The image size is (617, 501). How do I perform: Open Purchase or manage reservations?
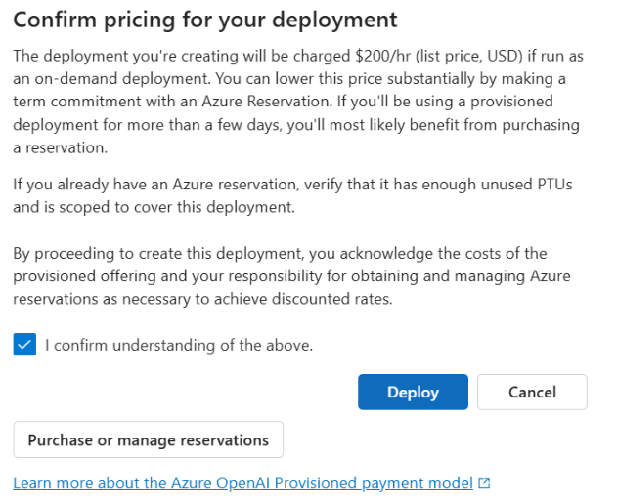148,440
